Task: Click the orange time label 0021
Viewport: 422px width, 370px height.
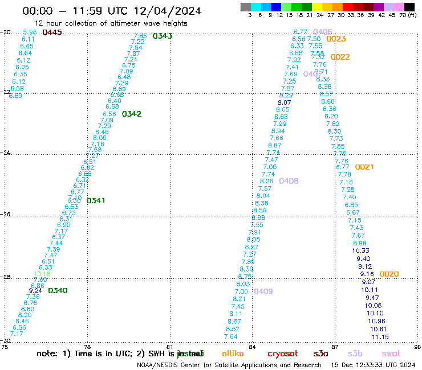Action: 364,167
